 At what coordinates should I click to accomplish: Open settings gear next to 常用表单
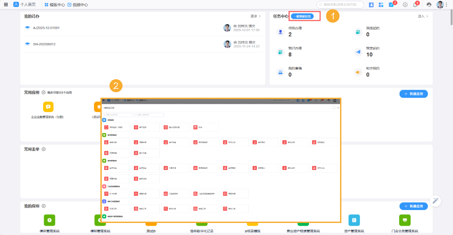coord(44,149)
